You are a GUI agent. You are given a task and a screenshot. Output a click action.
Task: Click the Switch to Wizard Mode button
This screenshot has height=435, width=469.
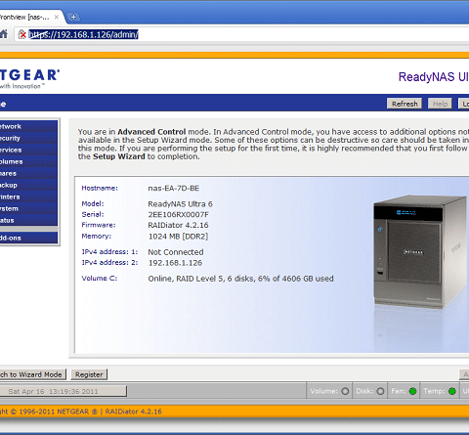[32, 374]
